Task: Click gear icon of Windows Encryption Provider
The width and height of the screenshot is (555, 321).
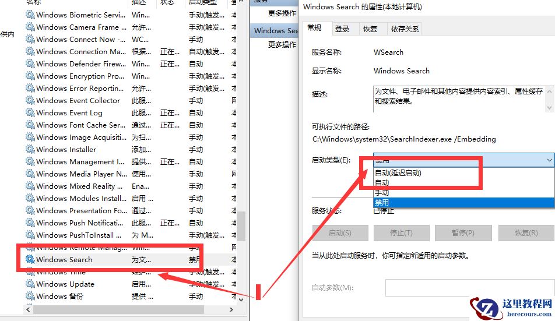Action: coord(30,76)
